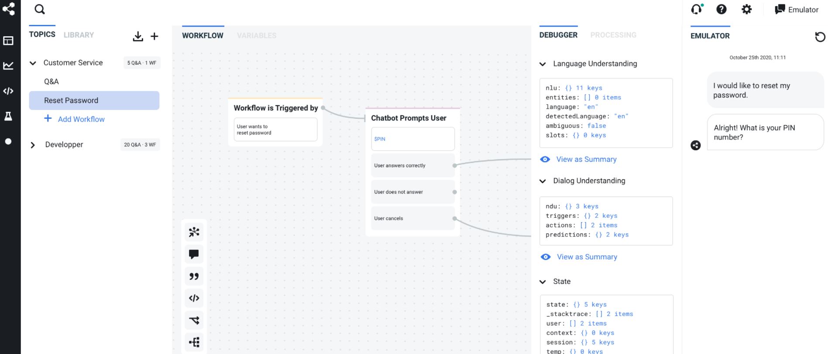Toggle Language Understanding summary view eye icon
The width and height of the screenshot is (828, 354).
(545, 159)
